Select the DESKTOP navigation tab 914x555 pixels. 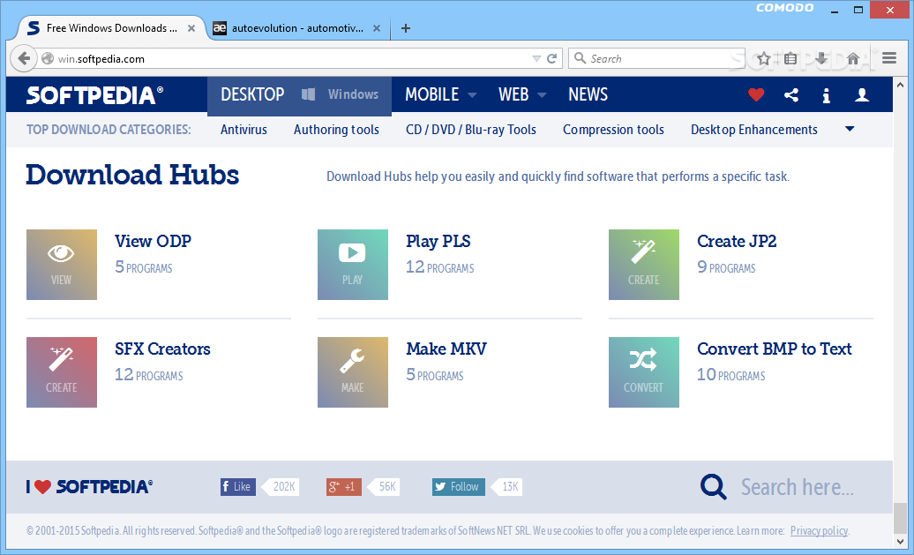point(252,94)
